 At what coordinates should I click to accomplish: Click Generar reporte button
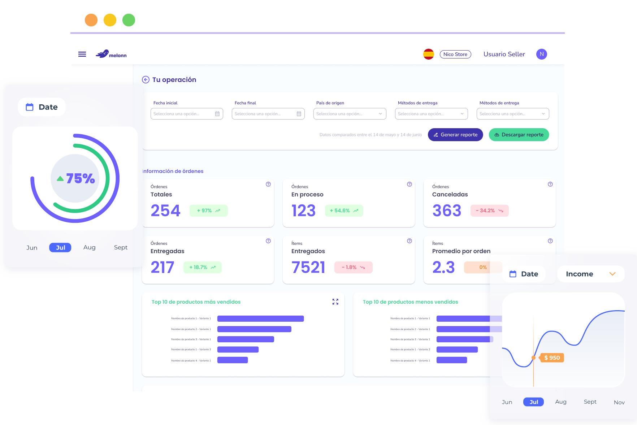coord(455,135)
